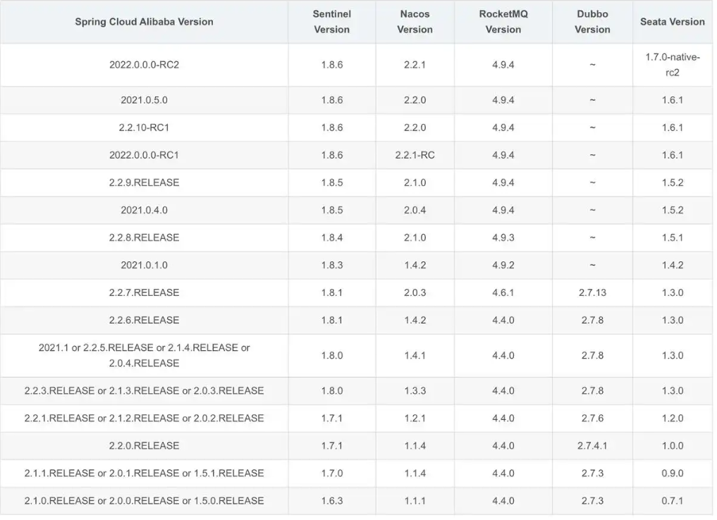This screenshot has width=717, height=520.
Task: Click Nacos 1.1.4 in the 2.2.0.RELEASE row
Action: click(415, 445)
